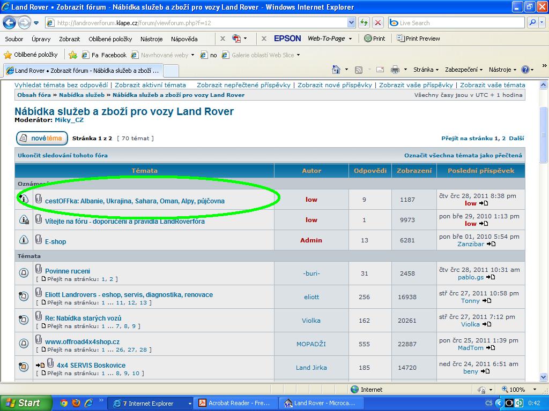This screenshot has width=549, height=411.
Task: Click 'Označit všechna témata jako přečtená' link
Action: (463, 155)
